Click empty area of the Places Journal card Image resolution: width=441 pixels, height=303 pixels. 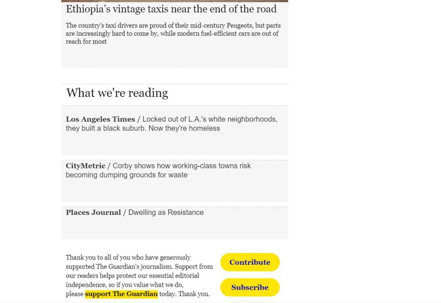tap(175, 229)
